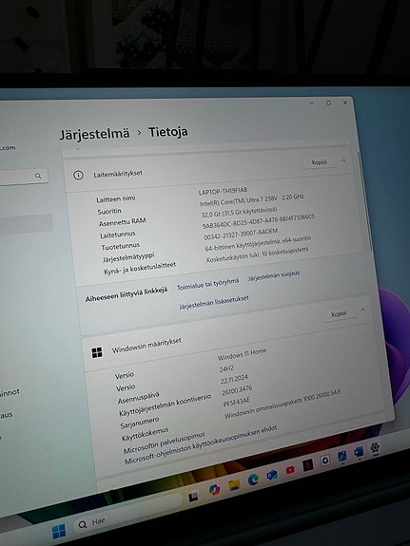The image size is (410, 546).
Task: Open the Järjestelmän suojaus link
Action: [274, 275]
